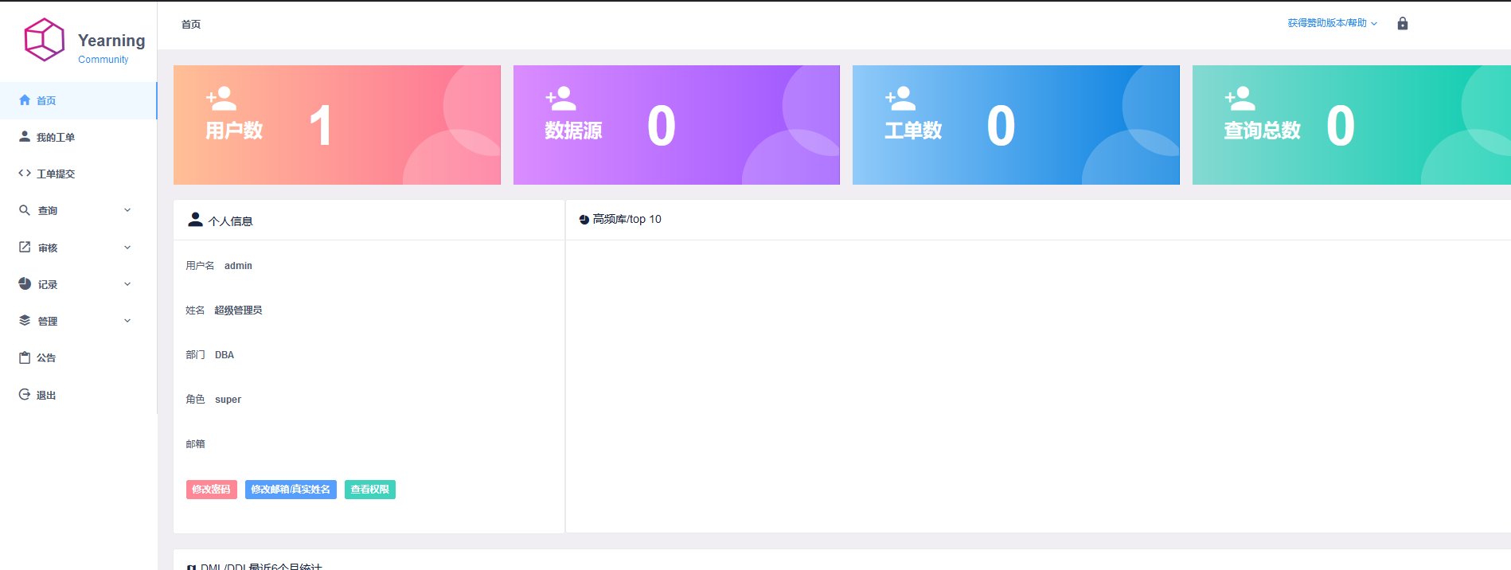Click the 首页 breadcrumb in the header
The image size is (1511, 570).
[x=191, y=25]
